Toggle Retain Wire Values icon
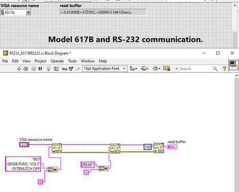The width and height of the screenshot is (239, 192). pos(56,69)
